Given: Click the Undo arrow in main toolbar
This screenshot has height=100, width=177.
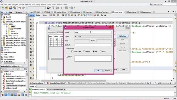Looking at the screenshot, I should (20, 8).
